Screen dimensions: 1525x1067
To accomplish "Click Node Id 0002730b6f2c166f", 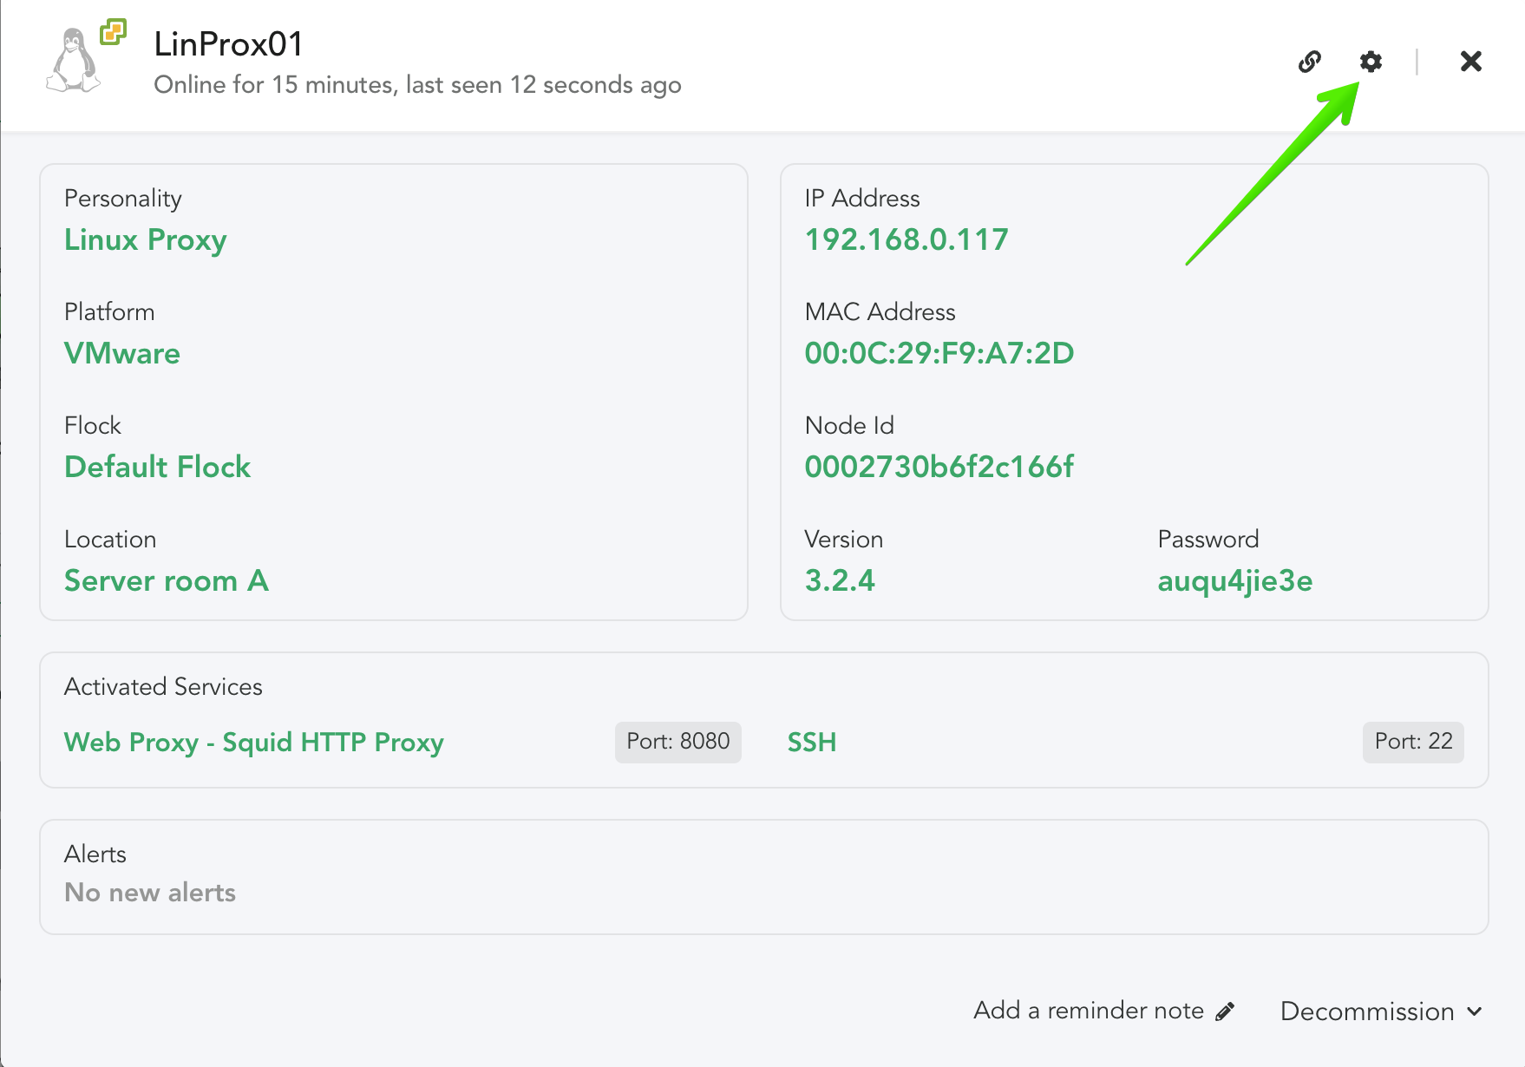I will click(939, 467).
